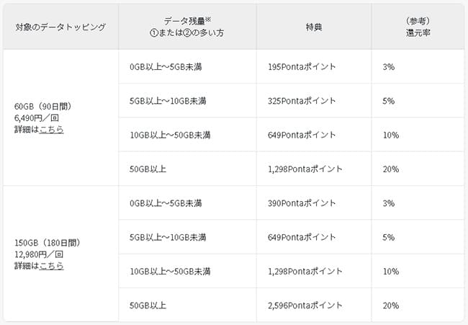Click 1,298Pontaポイント in the 60GB section
This screenshot has width=468, height=325.
click(x=306, y=169)
